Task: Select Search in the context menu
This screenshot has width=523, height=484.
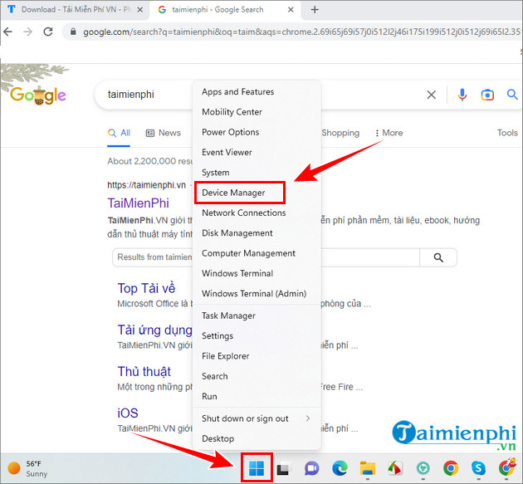Action: [257, 376]
